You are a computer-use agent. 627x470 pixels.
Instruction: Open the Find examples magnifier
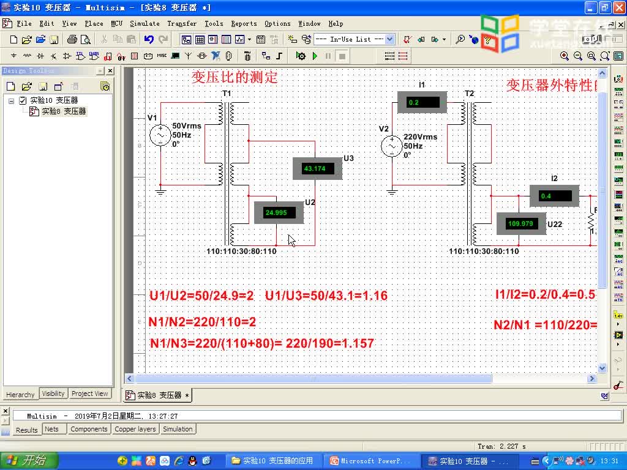460,40
